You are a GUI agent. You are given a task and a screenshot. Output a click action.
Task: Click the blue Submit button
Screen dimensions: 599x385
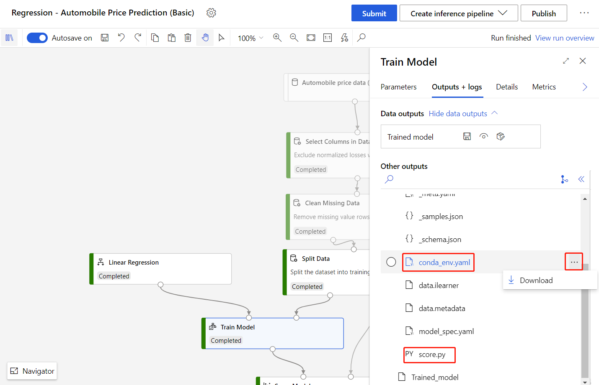point(374,13)
